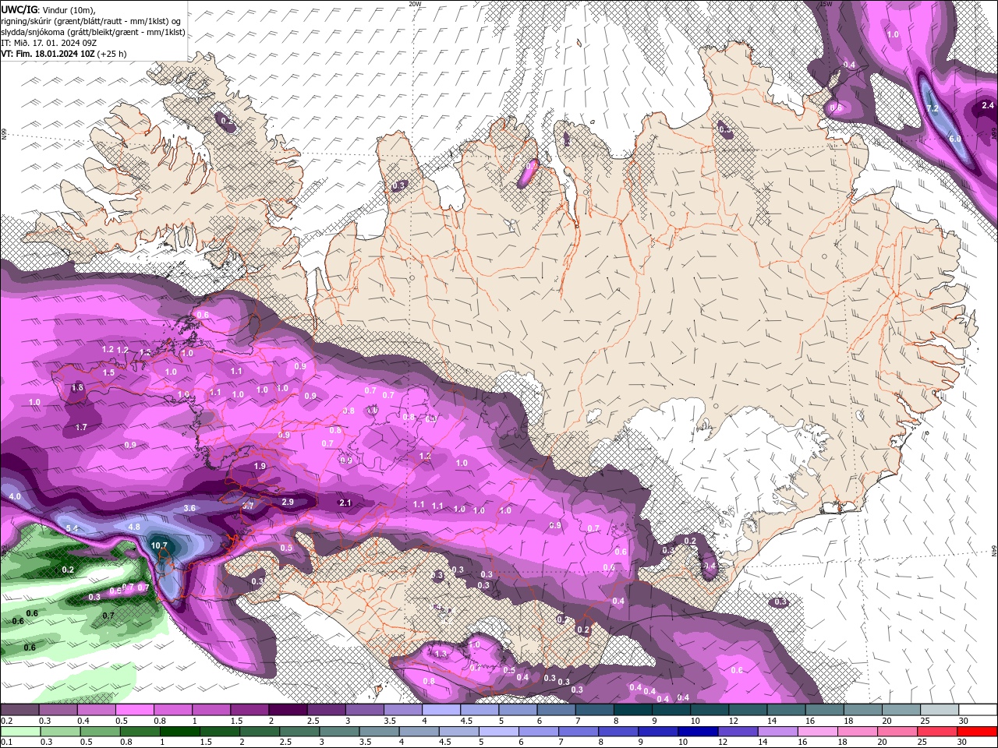Click the red lower legend swatch after 30
This screenshot has height=748, width=998.
(978, 731)
